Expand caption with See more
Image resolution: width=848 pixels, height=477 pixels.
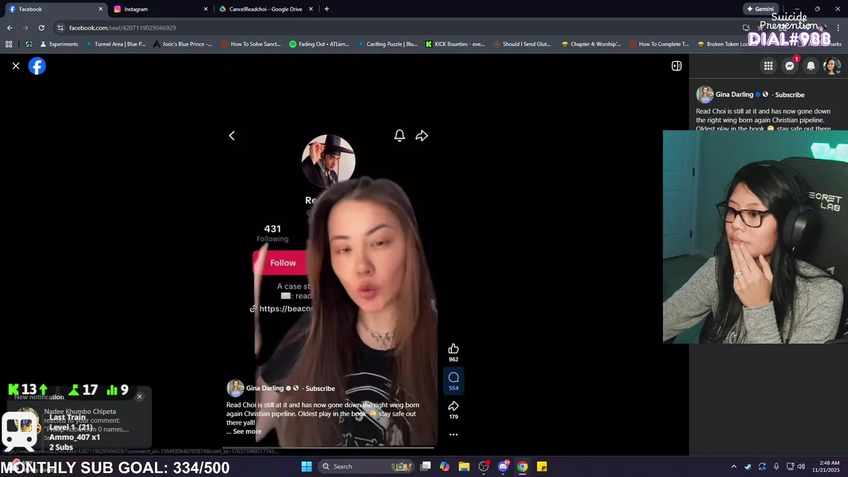click(247, 431)
